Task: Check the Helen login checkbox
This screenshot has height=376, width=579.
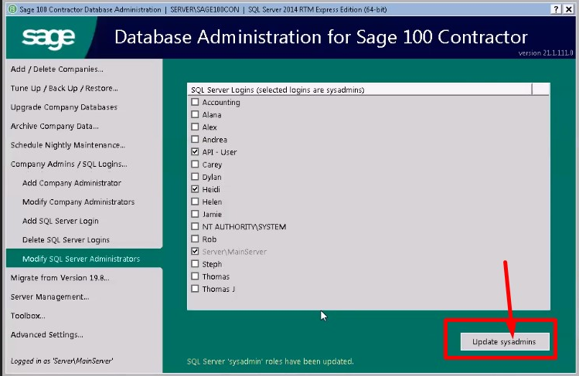Action: coord(195,202)
